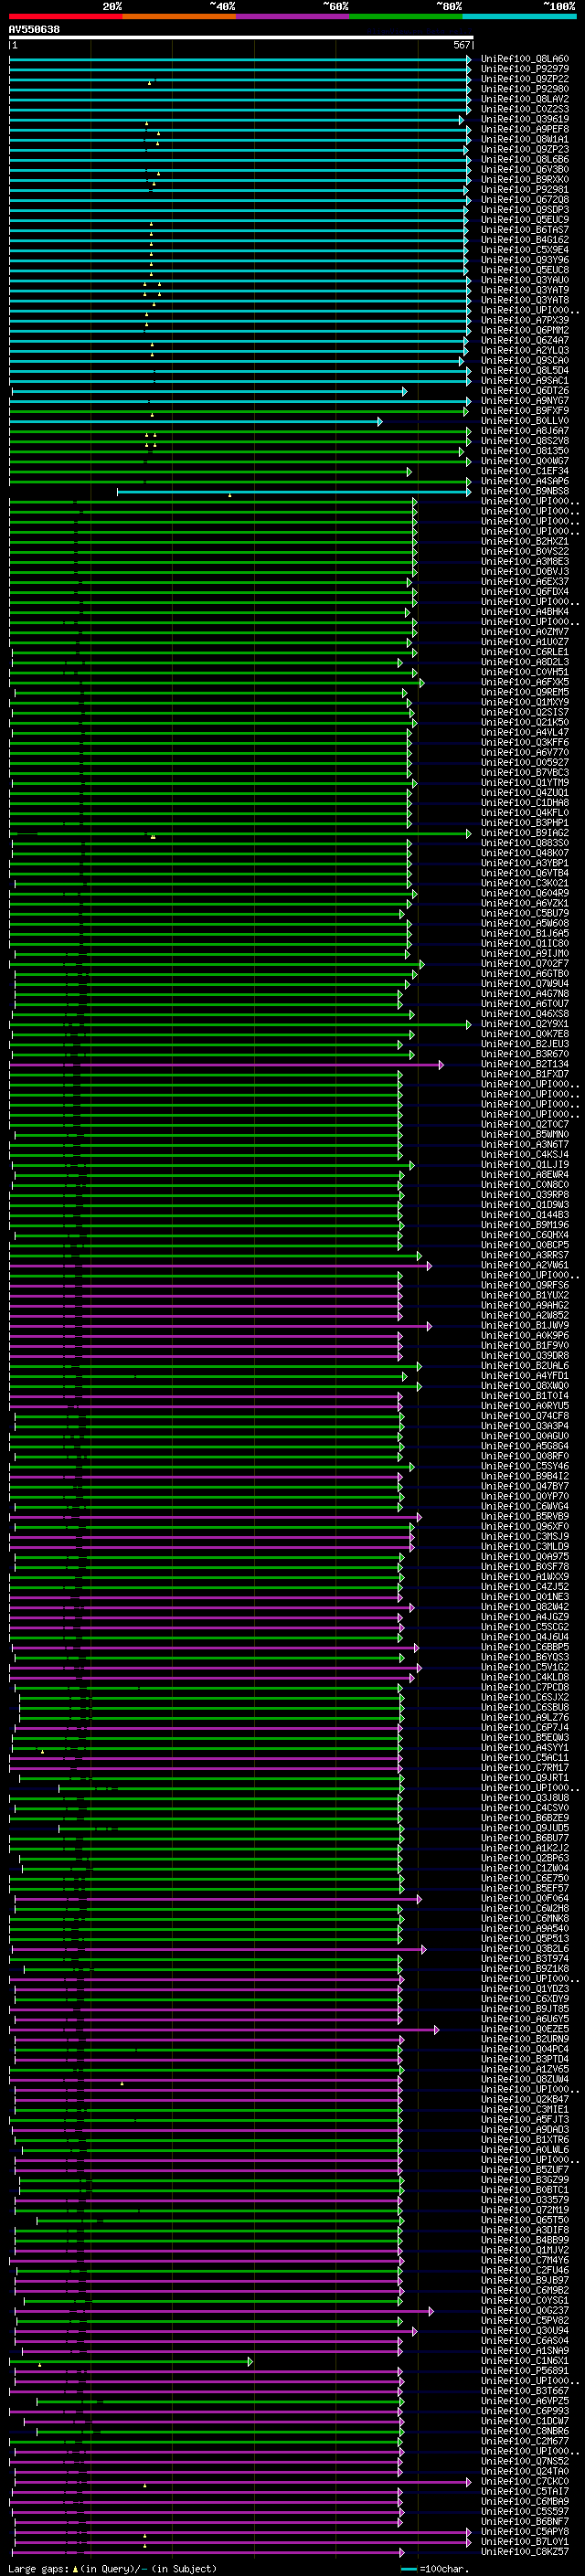Select the UniRef100_B7VBC3 label

pyautogui.click(x=525, y=772)
